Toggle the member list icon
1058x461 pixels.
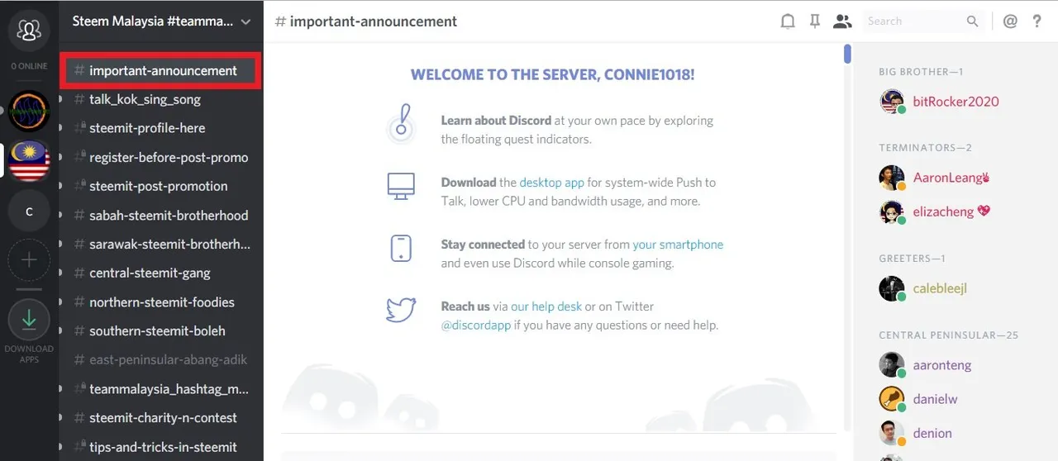click(842, 21)
